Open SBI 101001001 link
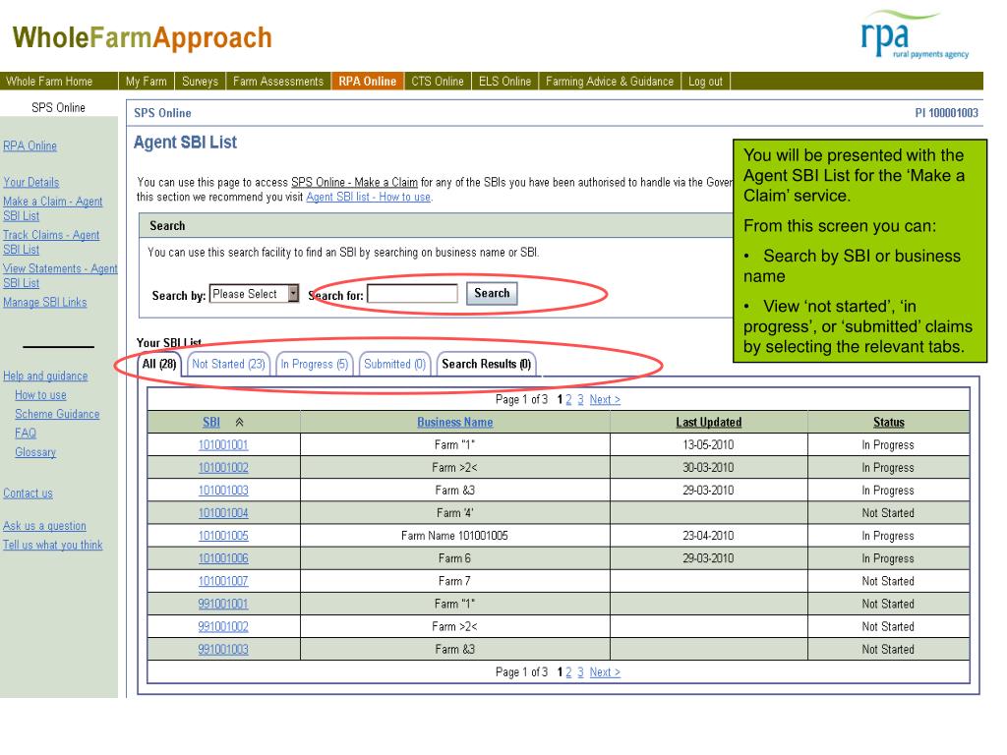1007x755 pixels. pos(223,445)
